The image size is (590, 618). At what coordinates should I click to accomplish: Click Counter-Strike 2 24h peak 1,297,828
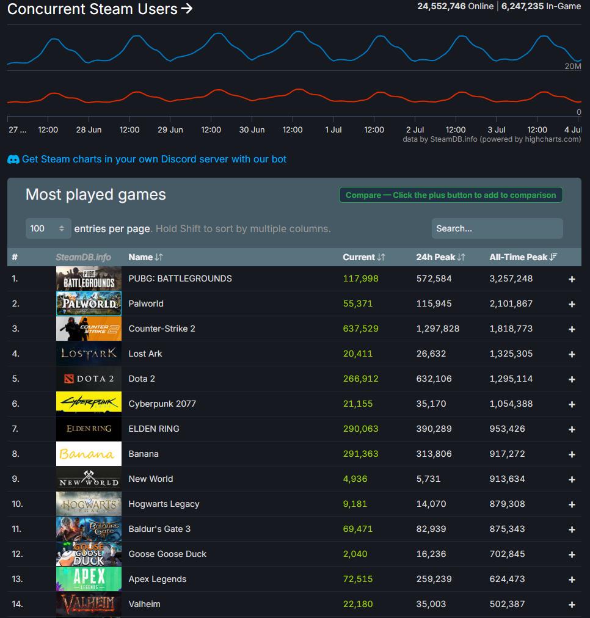438,329
